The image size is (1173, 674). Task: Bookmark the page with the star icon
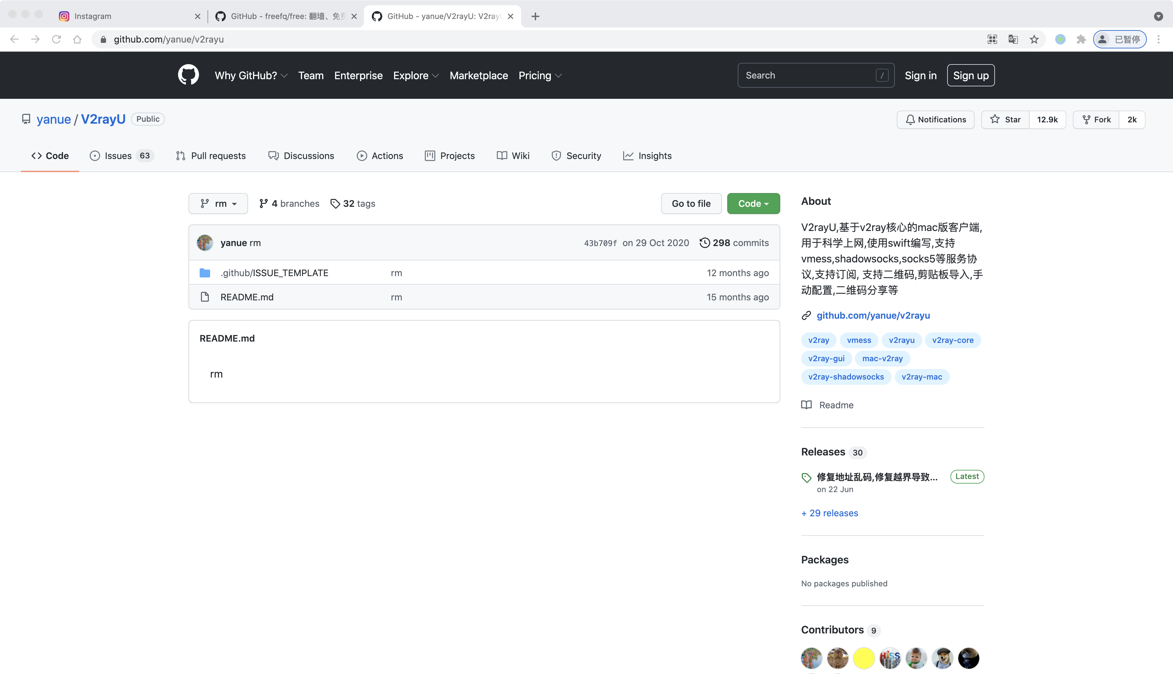[1034, 39]
